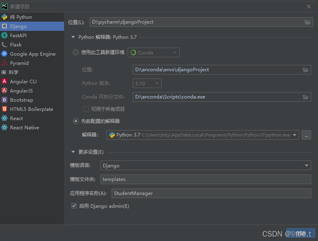The height and width of the screenshot is (241, 318).
Task: Click the HTML5 Boilerplate icon
Action: 4,109
